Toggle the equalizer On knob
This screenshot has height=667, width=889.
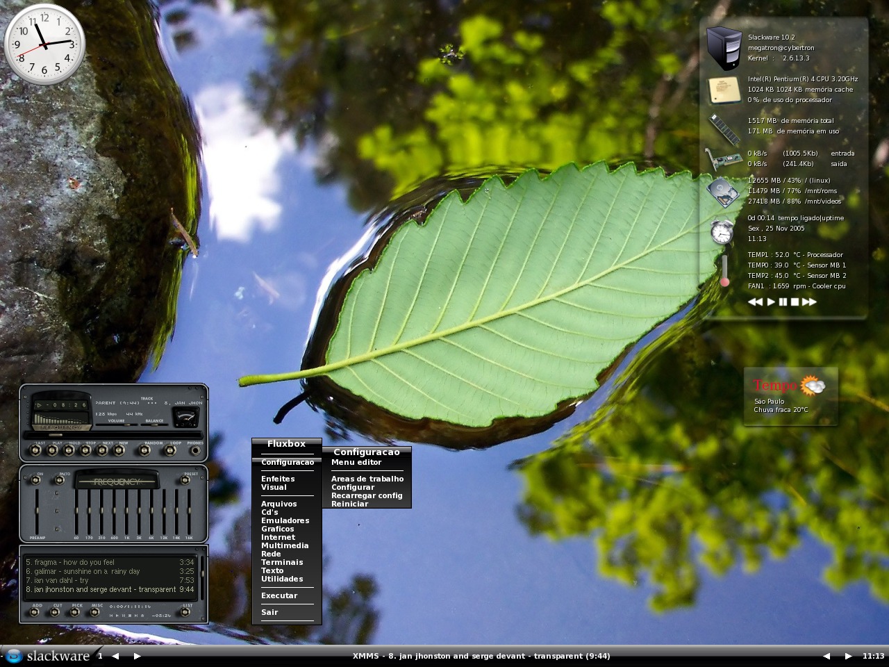[x=35, y=480]
